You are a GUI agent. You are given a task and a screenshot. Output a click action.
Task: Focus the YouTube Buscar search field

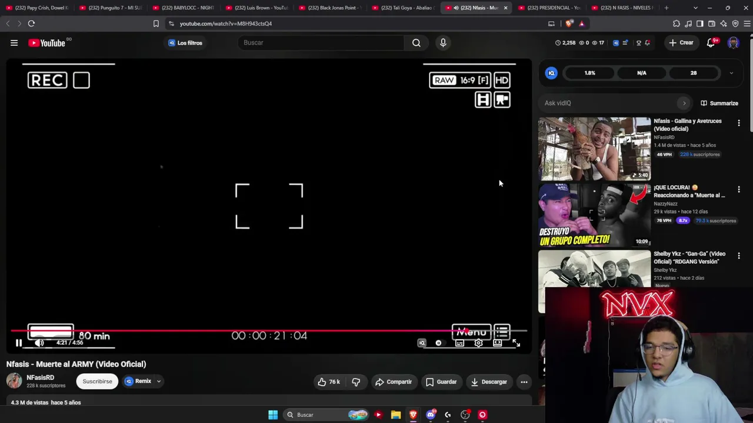click(321, 43)
